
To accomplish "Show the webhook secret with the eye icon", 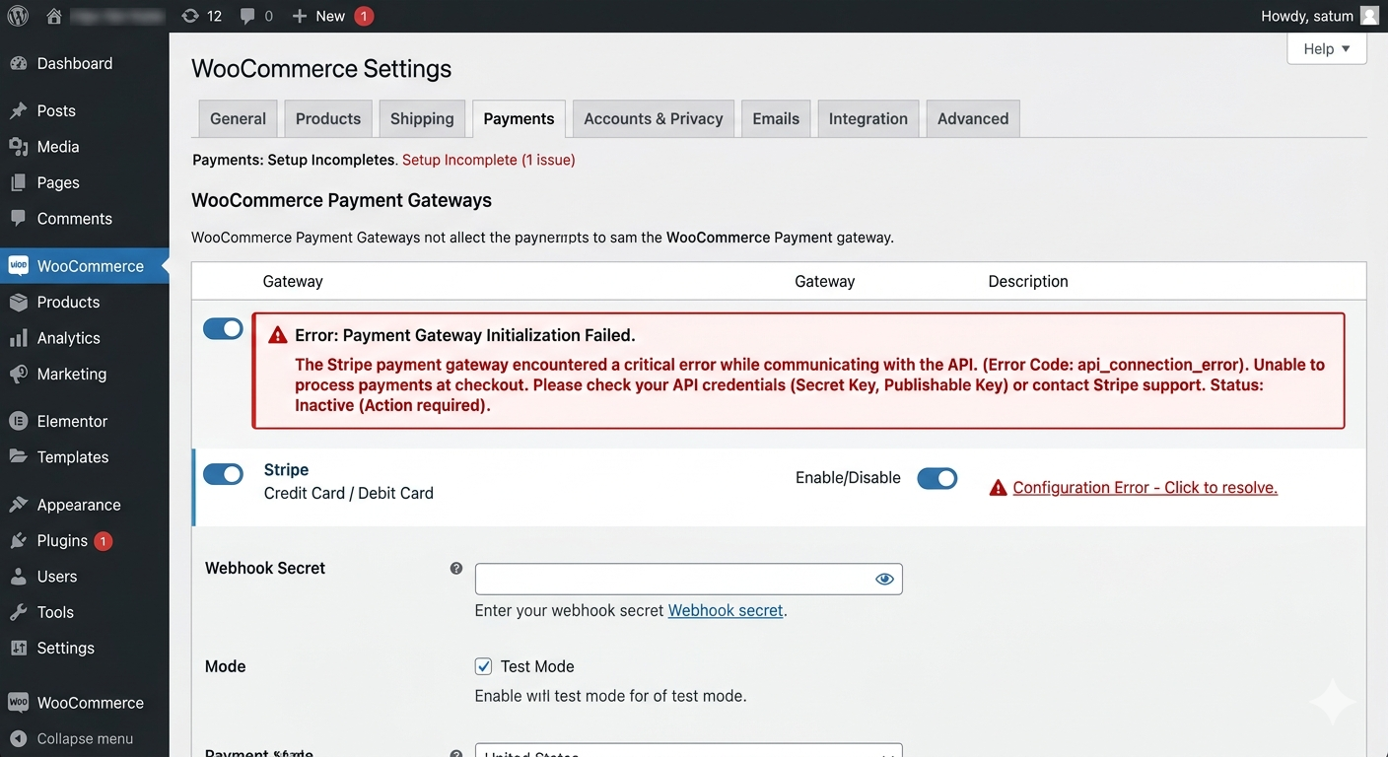I will point(884,579).
